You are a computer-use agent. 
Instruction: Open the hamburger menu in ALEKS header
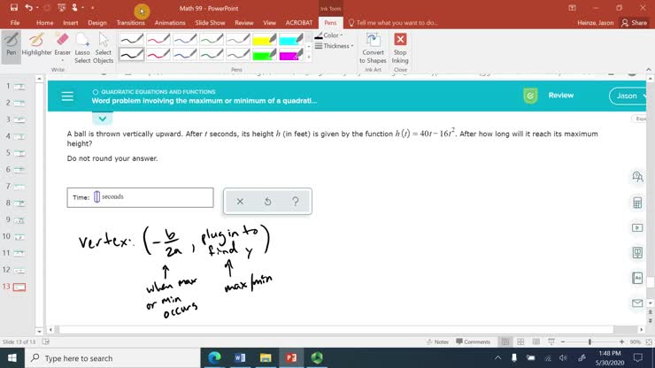67,96
